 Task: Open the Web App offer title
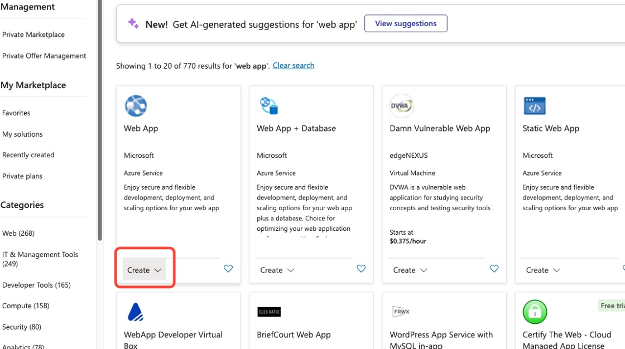(x=141, y=128)
